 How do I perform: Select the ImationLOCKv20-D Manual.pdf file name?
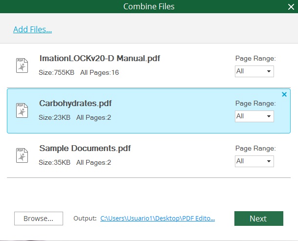[100, 58]
